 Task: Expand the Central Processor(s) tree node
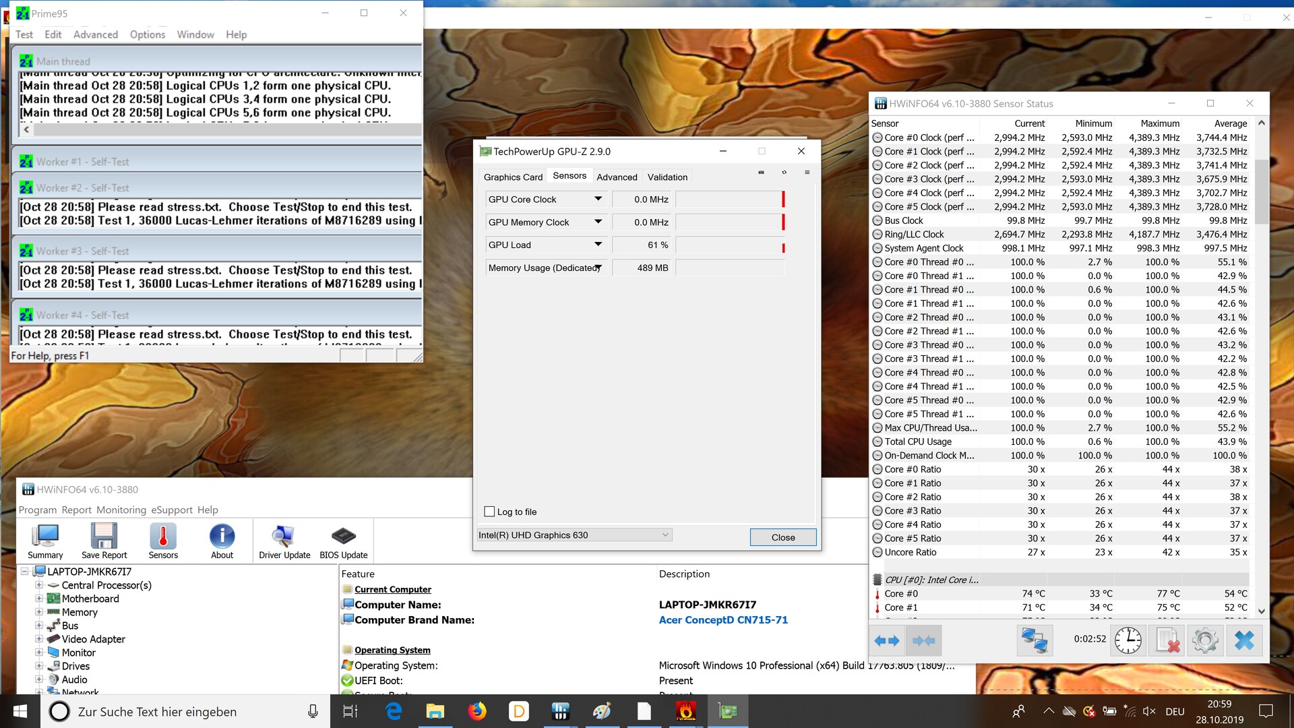point(39,585)
